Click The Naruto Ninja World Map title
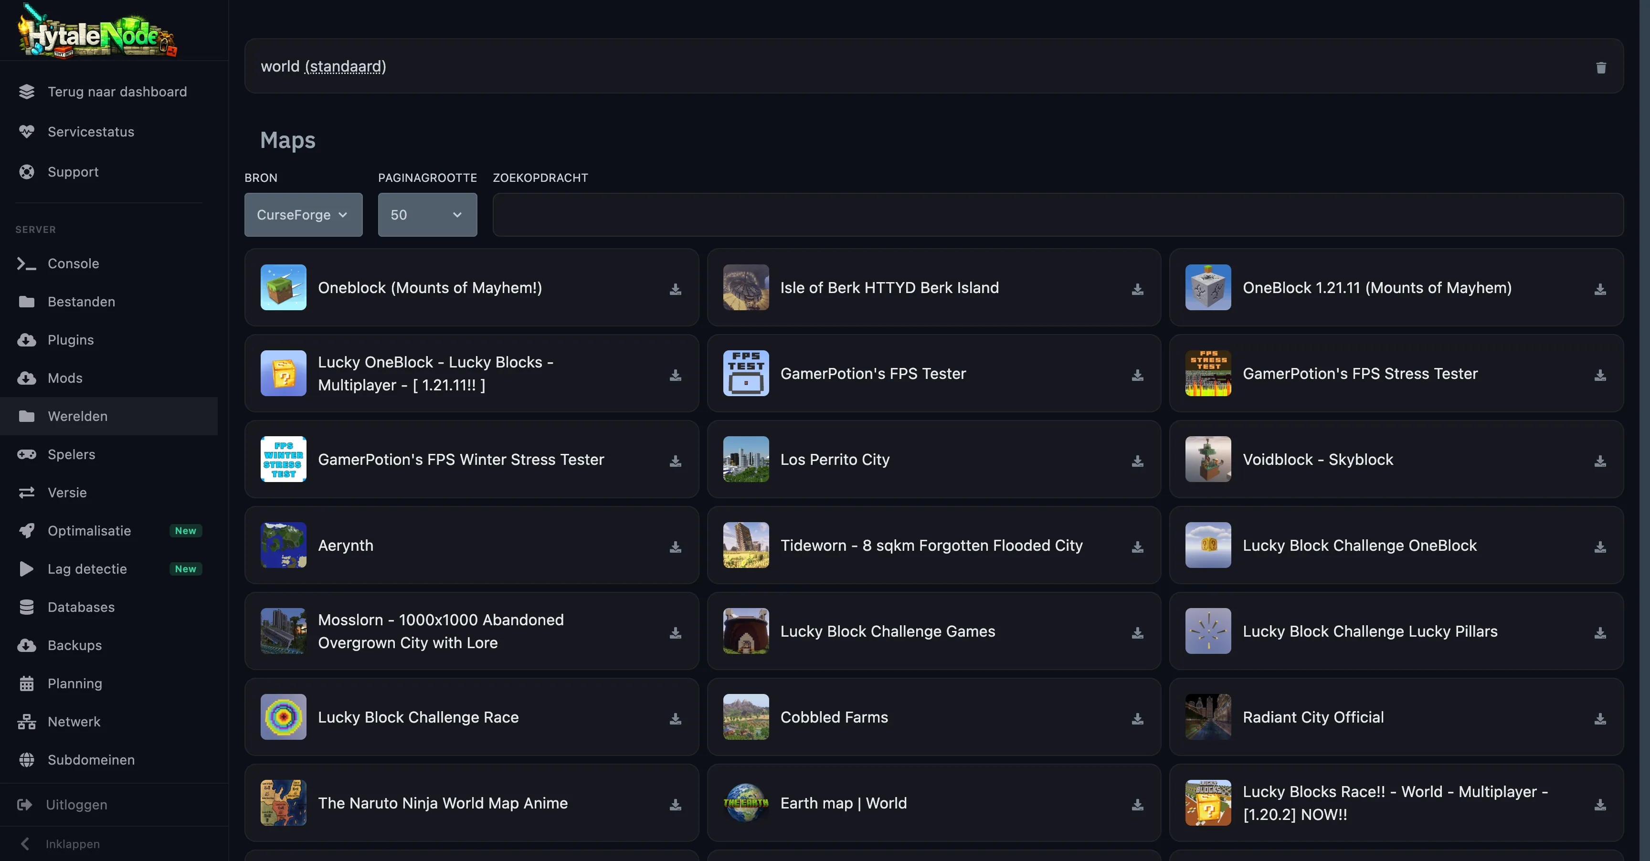The width and height of the screenshot is (1650, 861). click(x=443, y=803)
